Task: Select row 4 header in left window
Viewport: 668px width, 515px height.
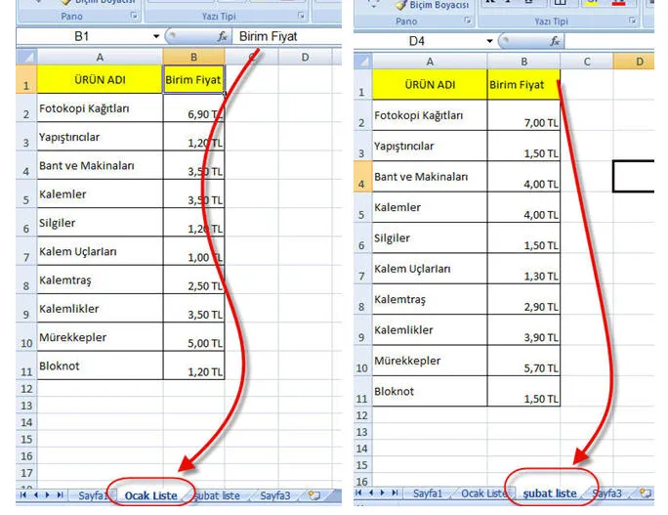Action: tap(25, 171)
